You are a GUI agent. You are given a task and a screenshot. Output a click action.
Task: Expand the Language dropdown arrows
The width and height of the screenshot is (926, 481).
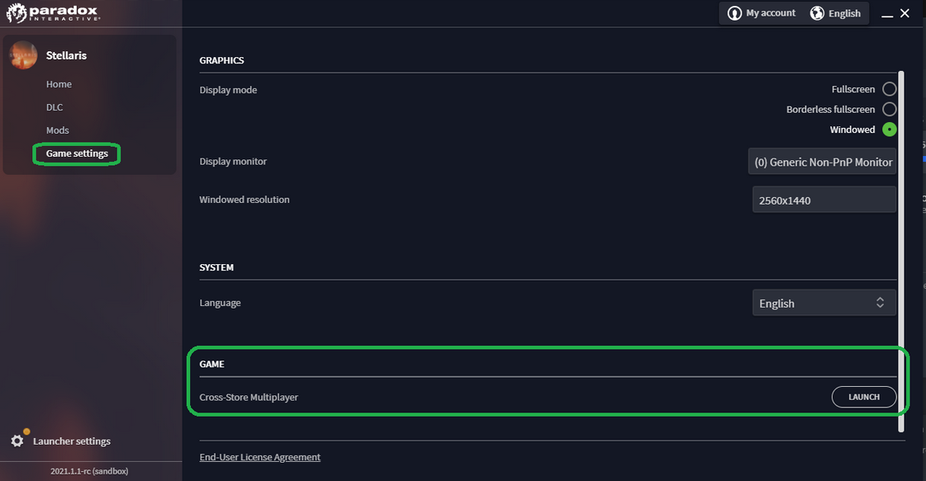(880, 303)
